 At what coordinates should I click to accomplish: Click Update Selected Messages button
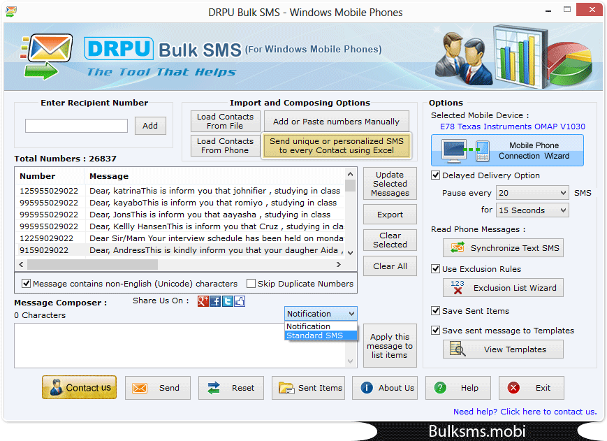tap(390, 184)
